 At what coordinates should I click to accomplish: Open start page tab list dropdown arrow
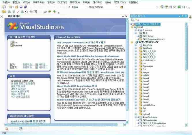click(123, 16)
